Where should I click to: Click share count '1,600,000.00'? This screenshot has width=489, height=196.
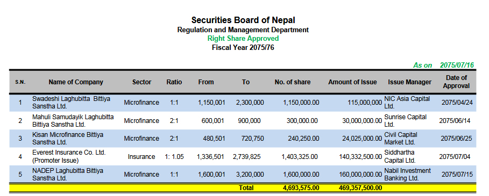301,175
